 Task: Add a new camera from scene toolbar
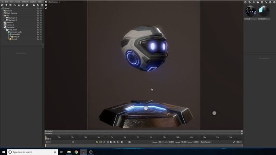coord(10,5)
